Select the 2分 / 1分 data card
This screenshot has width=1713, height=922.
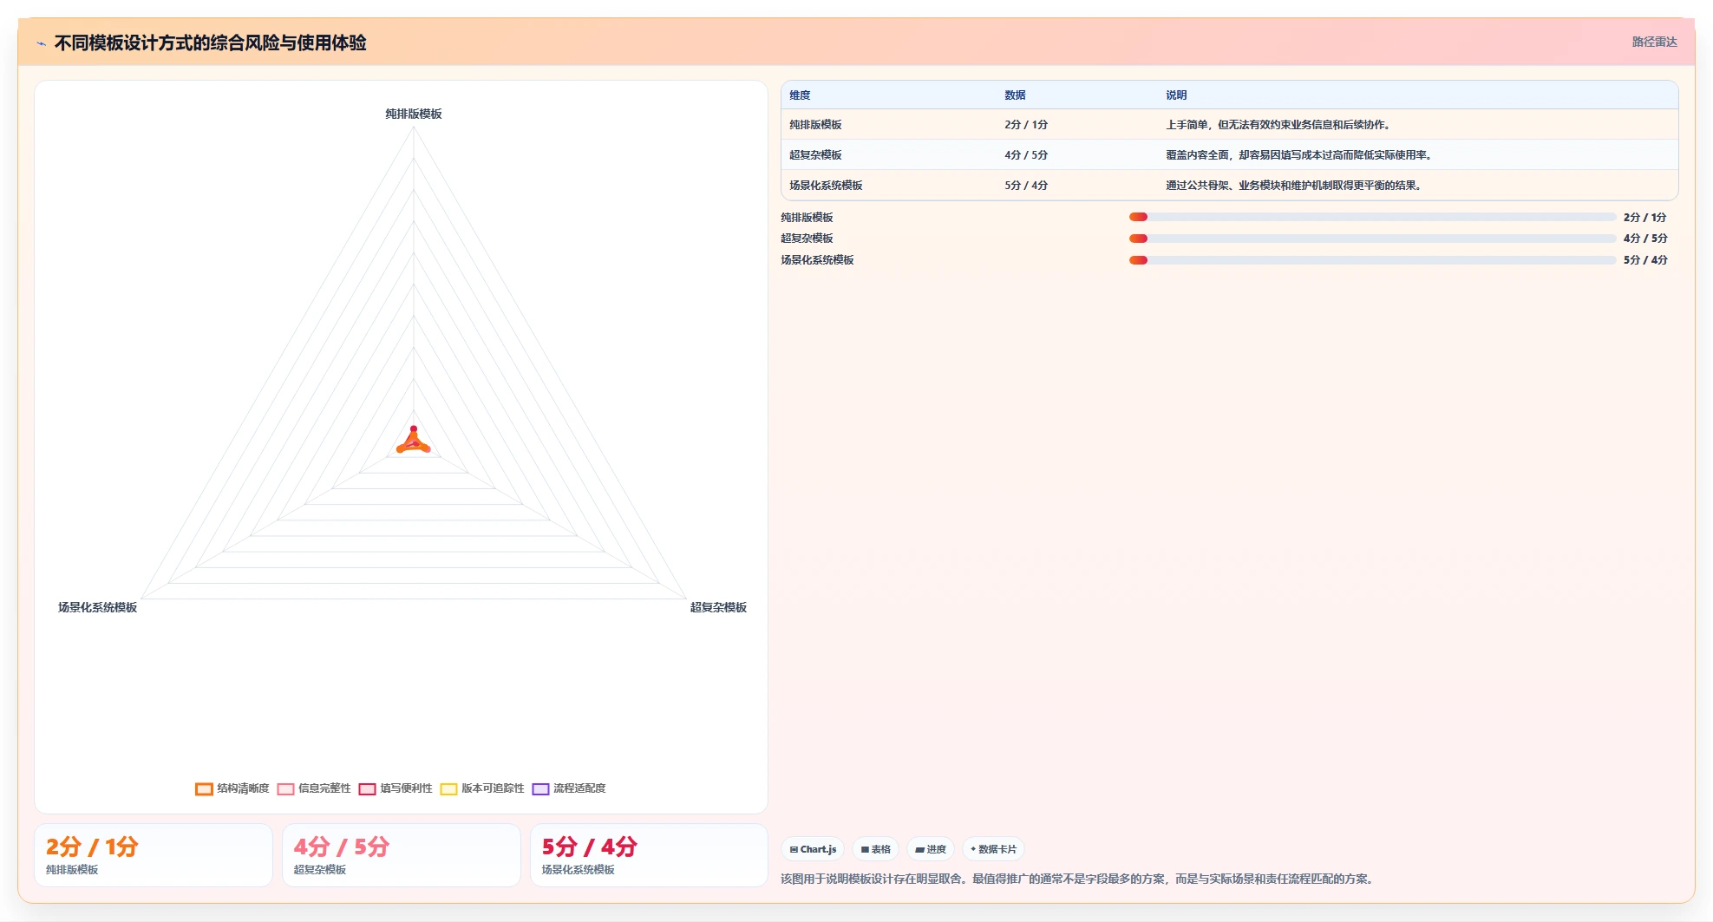(154, 855)
